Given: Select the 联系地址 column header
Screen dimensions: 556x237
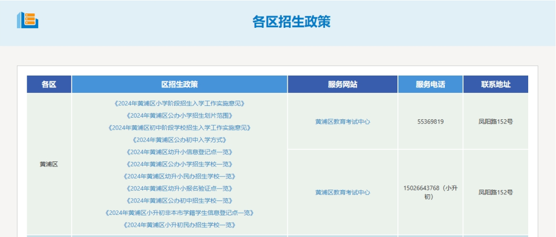Looking at the screenshot, I should tap(496, 84).
